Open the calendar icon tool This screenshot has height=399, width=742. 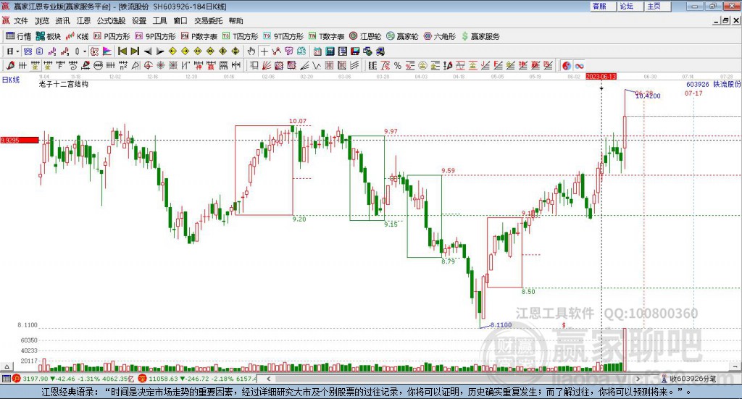click(317, 51)
